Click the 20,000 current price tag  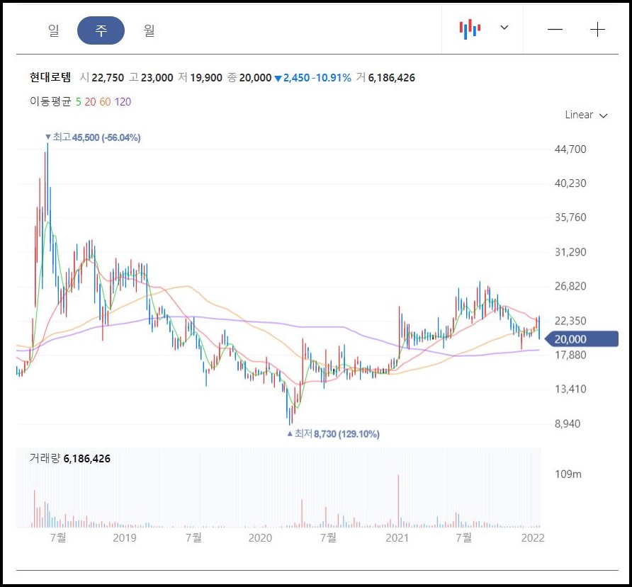pyautogui.click(x=581, y=339)
